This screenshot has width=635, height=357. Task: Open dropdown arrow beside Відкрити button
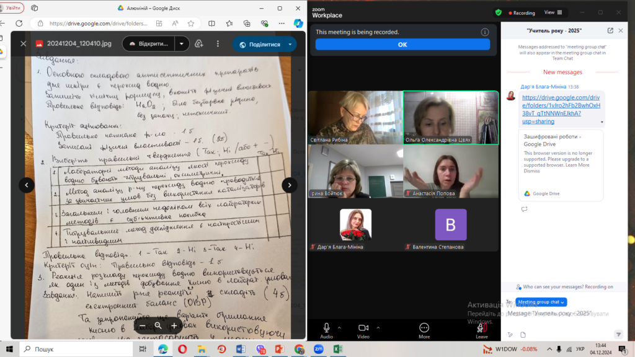coord(182,44)
